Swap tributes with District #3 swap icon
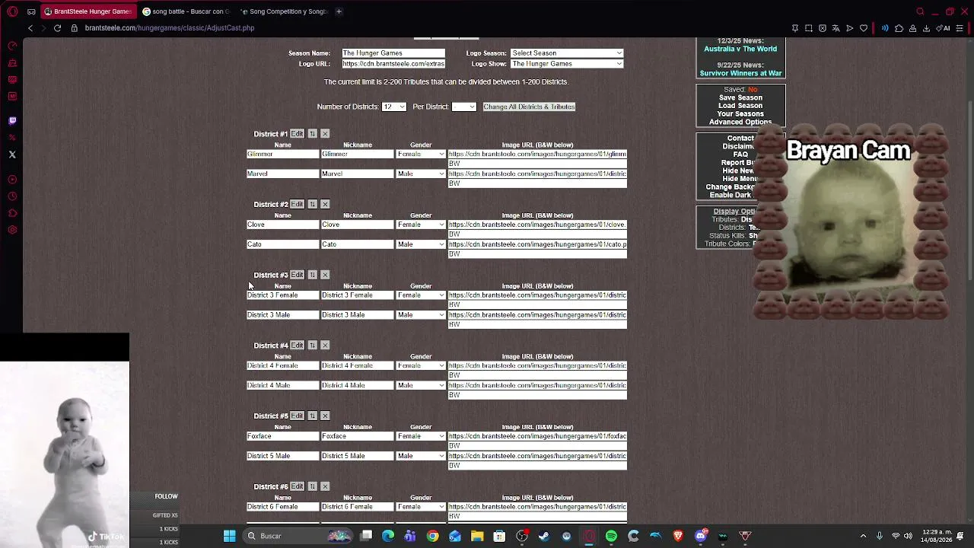This screenshot has width=974, height=548. pos(312,275)
